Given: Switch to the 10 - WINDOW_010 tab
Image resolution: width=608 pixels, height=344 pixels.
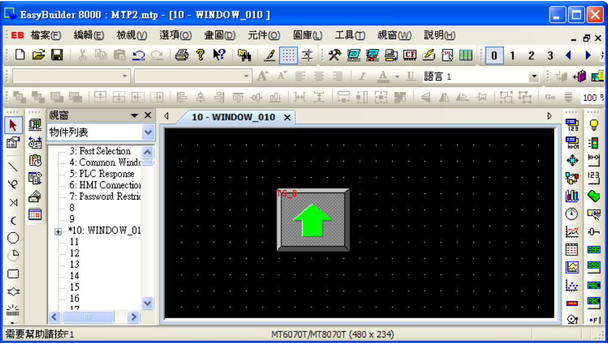Looking at the screenshot, I should coord(234,117).
